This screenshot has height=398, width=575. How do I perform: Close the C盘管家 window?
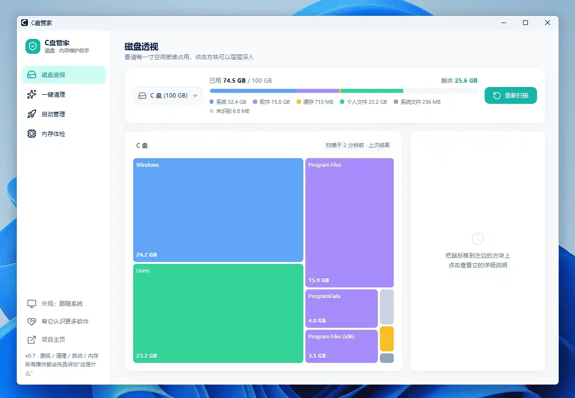click(548, 23)
